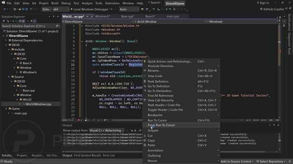Open the Git Changes bottom tab
Image resolution: width=293 pixels, height=164 pixels.
[52, 155]
